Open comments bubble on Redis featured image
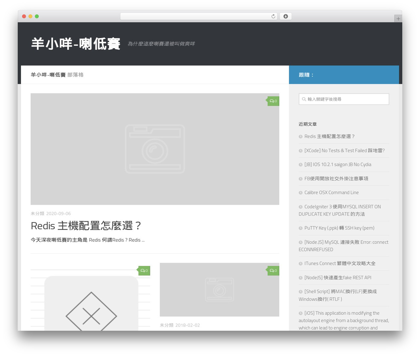The height and width of the screenshot is (356, 420). coord(273,101)
